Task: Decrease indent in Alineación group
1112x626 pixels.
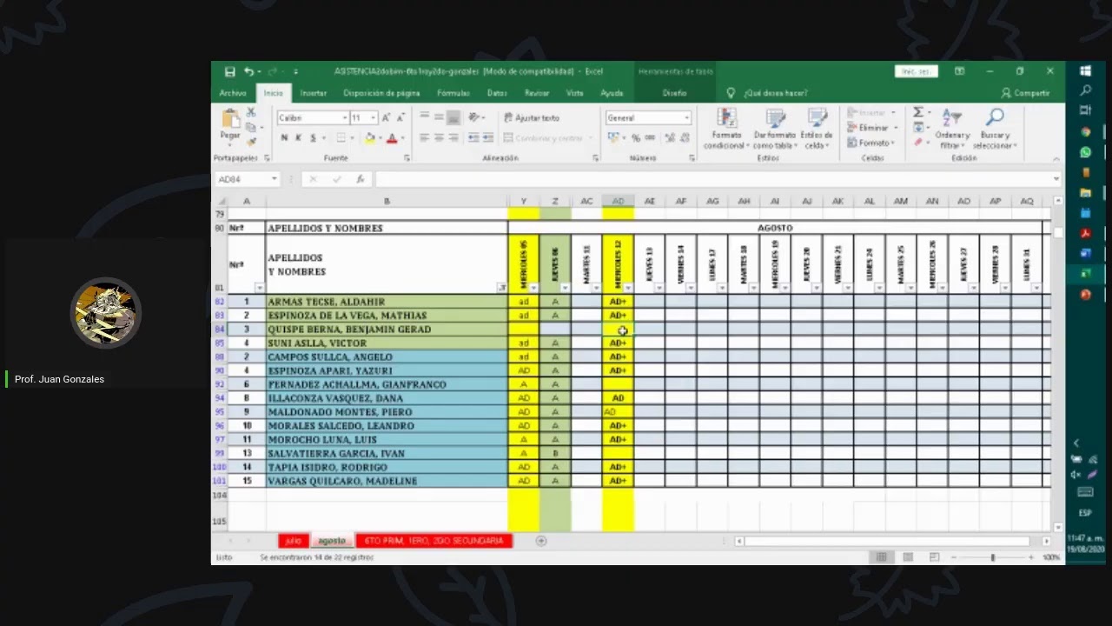Action: click(474, 138)
